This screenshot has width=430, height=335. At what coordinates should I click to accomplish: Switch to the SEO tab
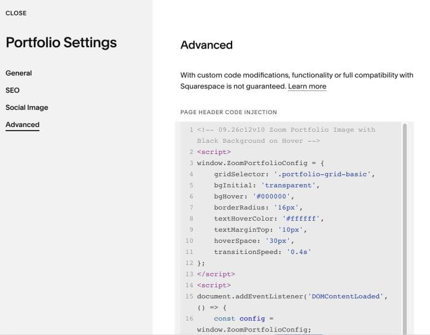[12, 90]
